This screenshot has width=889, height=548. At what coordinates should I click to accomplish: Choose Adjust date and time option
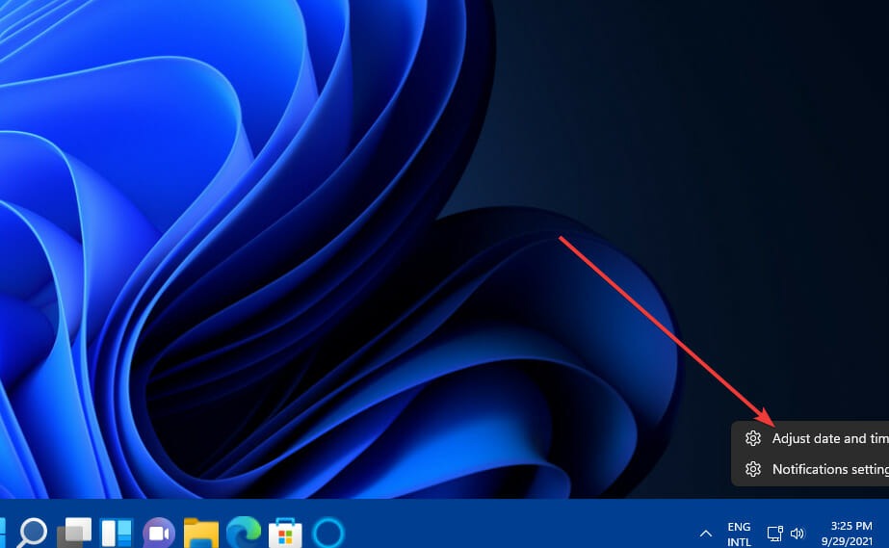pyautogui.click(x=812, y=438)
